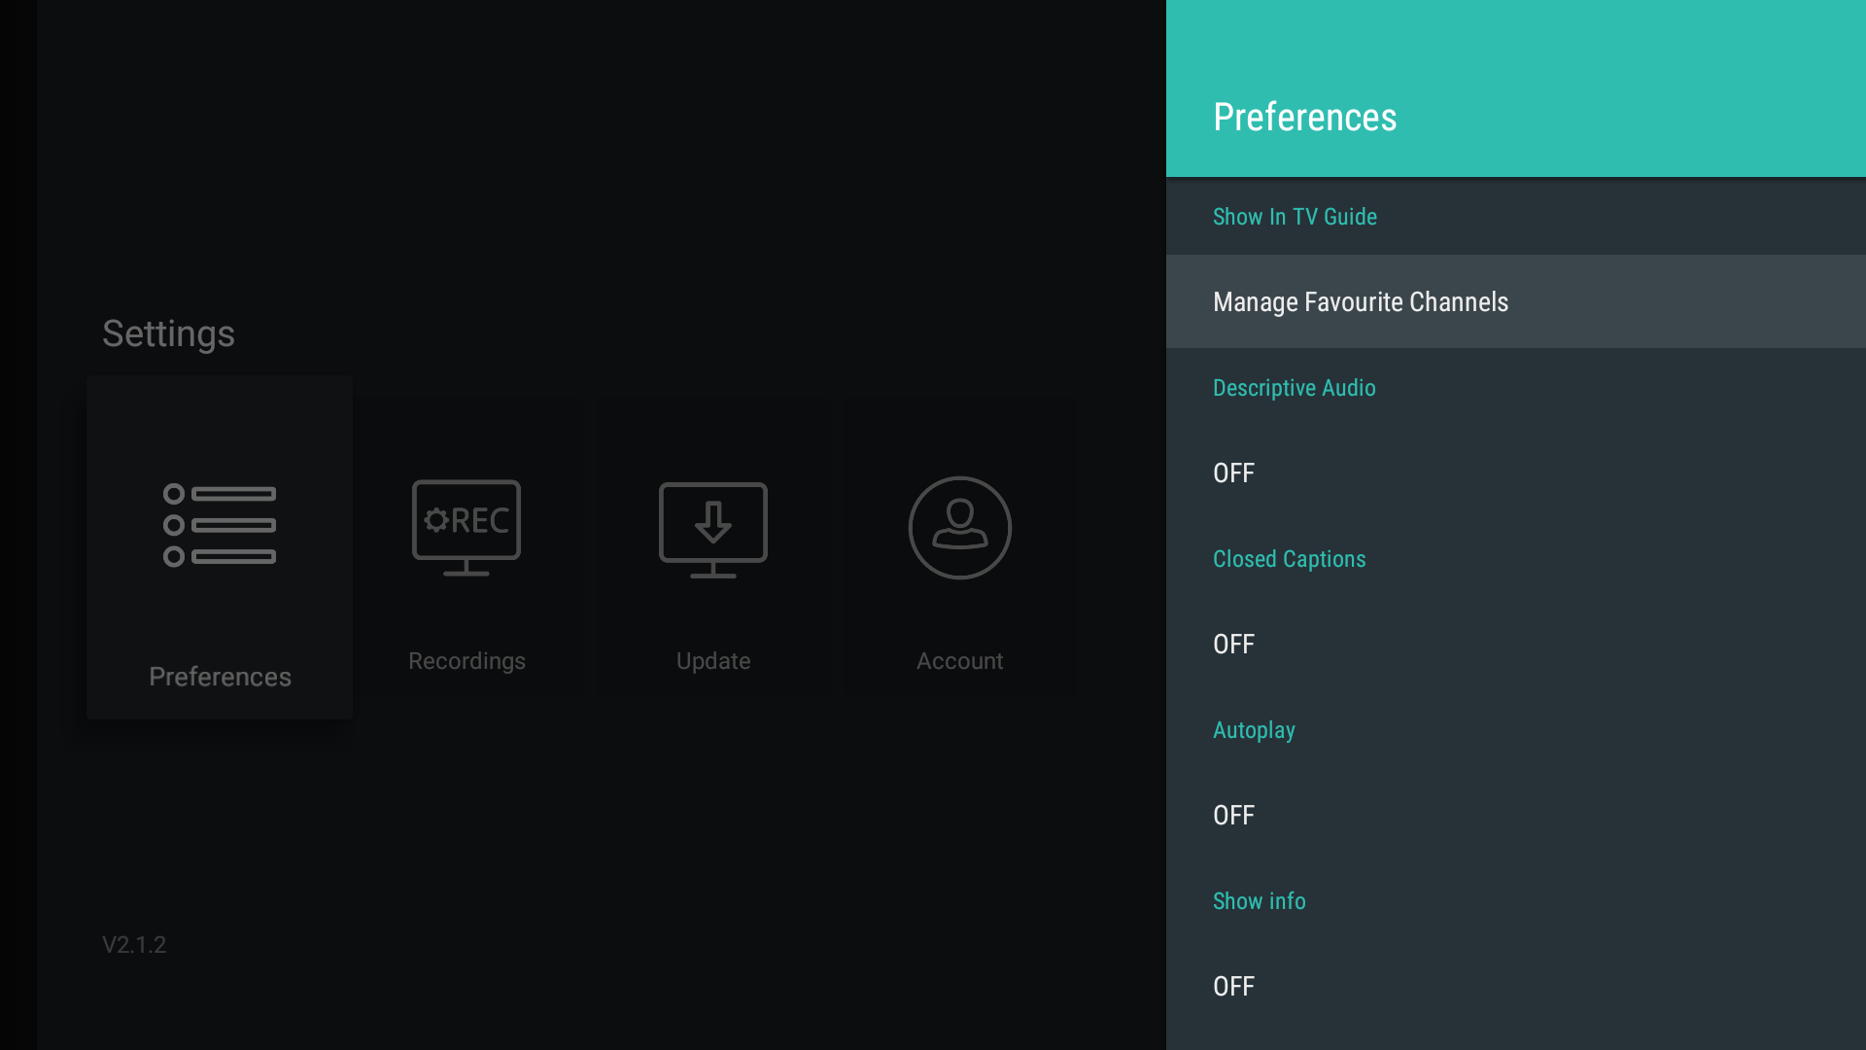Click the Preferences panel header

(x=1304, y=116)
